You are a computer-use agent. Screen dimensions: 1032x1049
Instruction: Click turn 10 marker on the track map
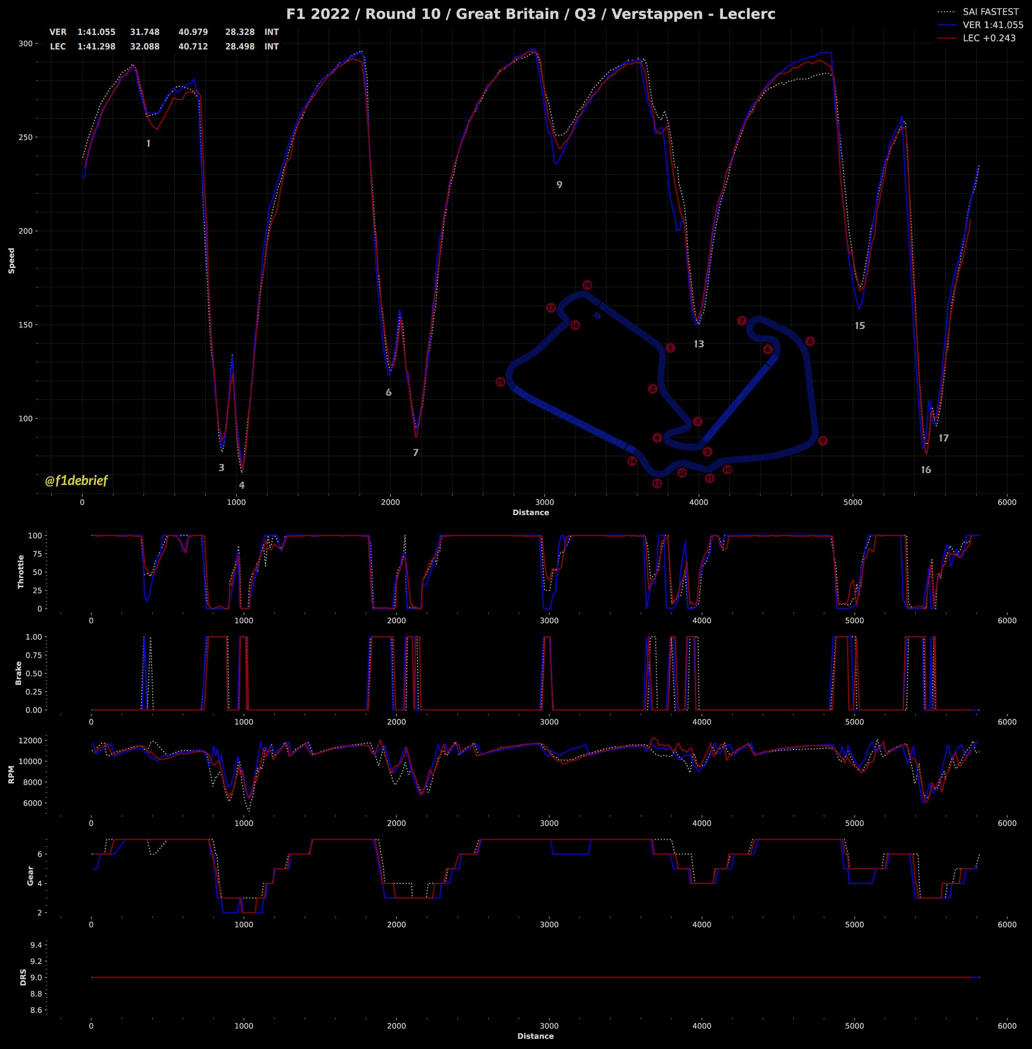coord(727,469)
